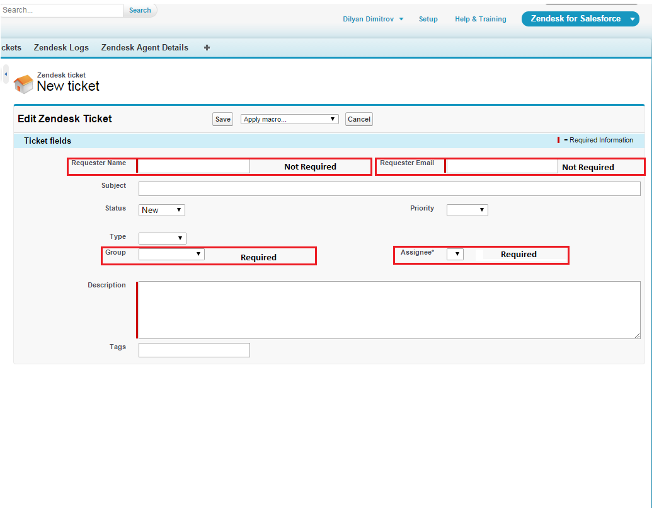
Task: Click the Type label
Action: click(118, 237)
